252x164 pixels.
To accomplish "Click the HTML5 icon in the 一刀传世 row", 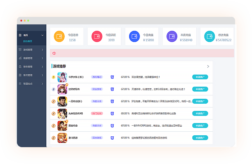I will (x=112, y=102).
